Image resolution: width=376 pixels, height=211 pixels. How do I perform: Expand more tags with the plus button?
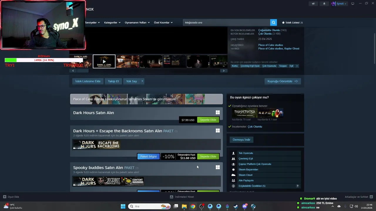pyautogui.click(x=297, y=66)
